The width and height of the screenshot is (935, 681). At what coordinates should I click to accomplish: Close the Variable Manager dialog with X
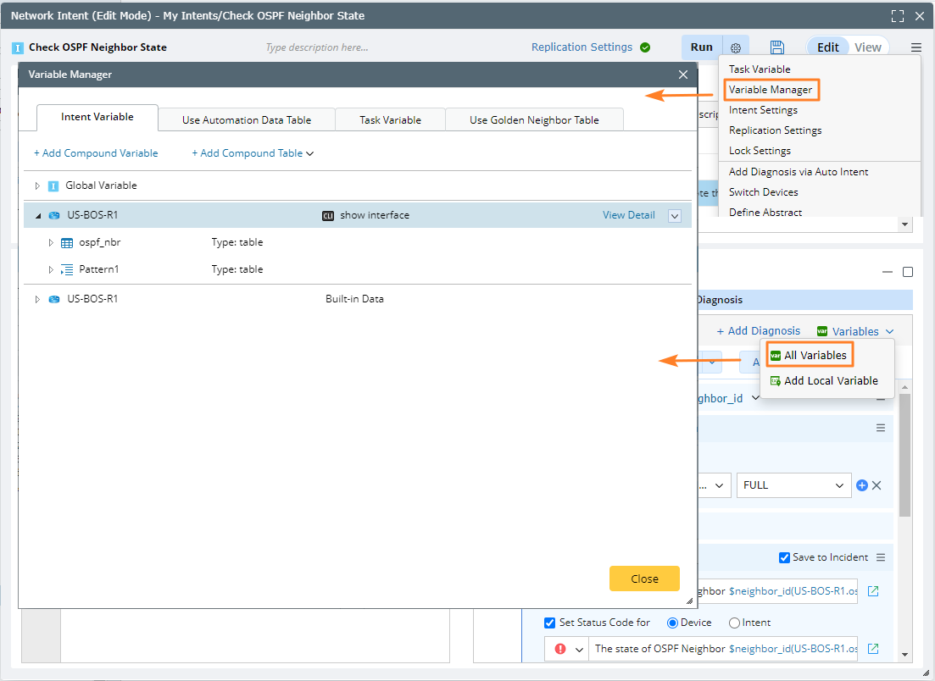(683, 75)
